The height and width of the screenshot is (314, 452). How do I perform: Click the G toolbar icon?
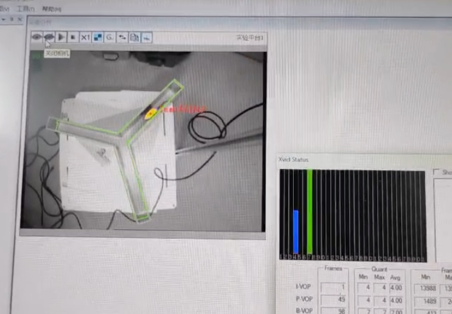110,37
